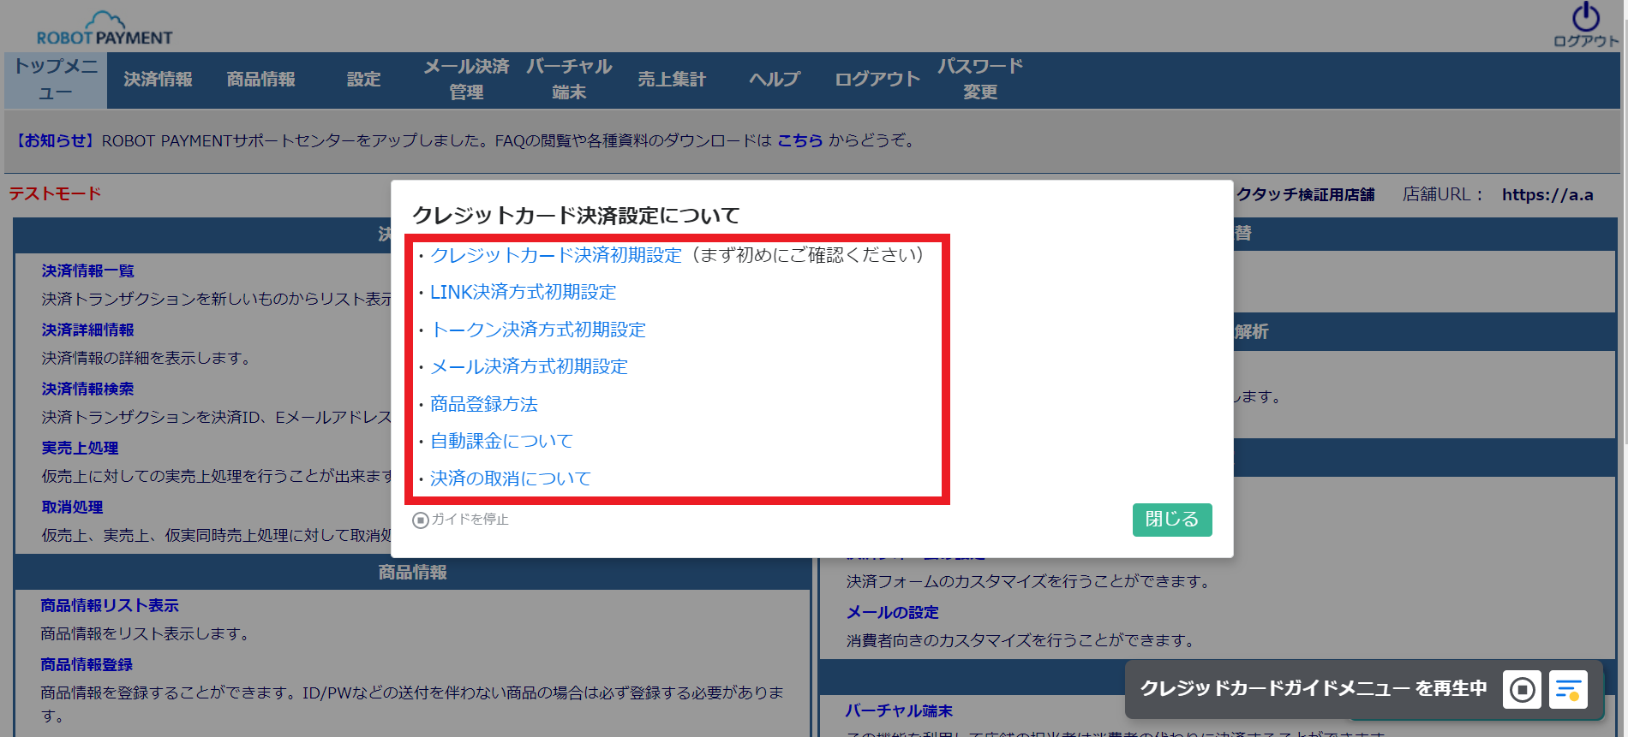Open the guide list icon in the player bar
This screenshot has height=737, width=1628.
coord(1568,689)
